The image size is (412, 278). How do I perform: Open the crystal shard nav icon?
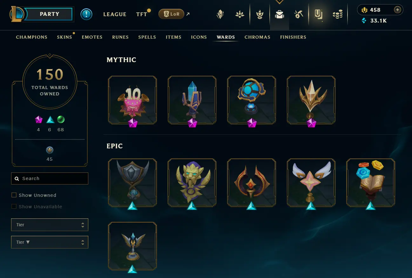coord(220,15)
